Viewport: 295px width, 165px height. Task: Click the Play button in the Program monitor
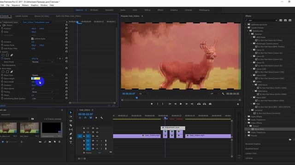(x=181, y=104)
